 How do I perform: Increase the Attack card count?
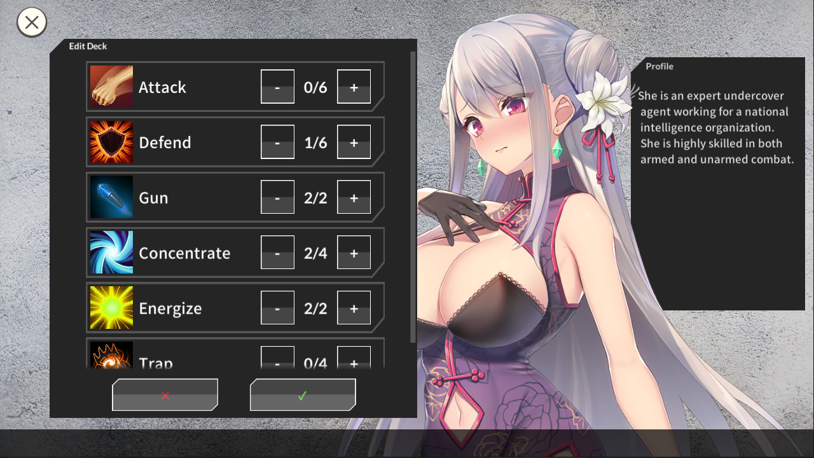[x=354, y=87]
